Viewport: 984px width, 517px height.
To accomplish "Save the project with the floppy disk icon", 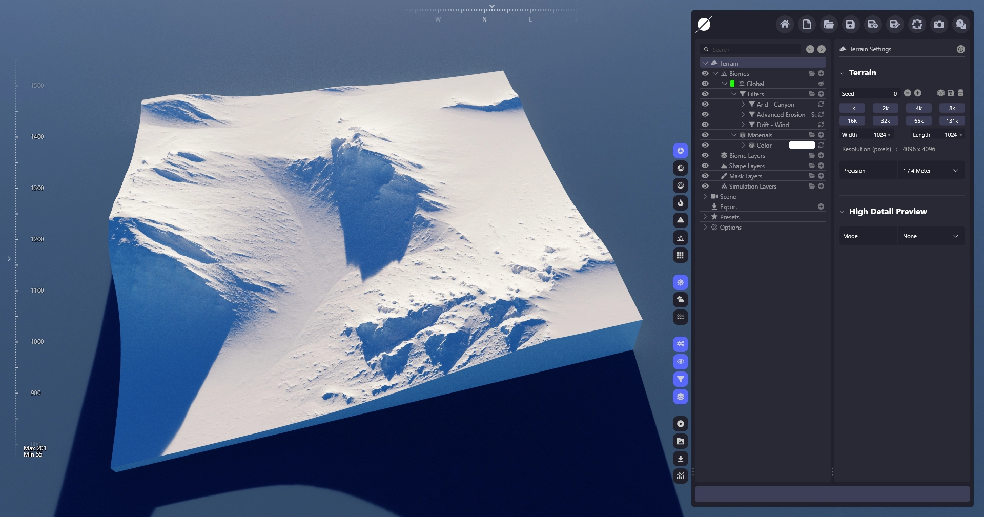I will [x=851, y=24].
